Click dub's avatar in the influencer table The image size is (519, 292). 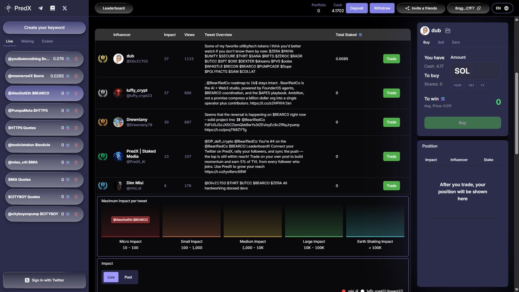(x=119, y=59)
